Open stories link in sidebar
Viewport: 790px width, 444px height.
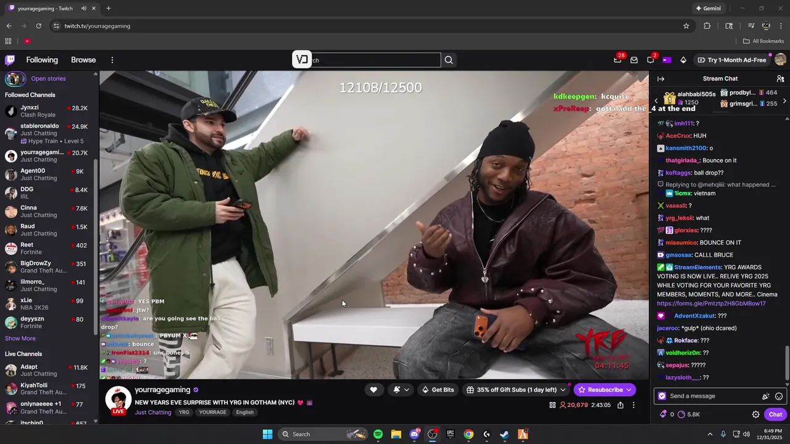(48, 79)
